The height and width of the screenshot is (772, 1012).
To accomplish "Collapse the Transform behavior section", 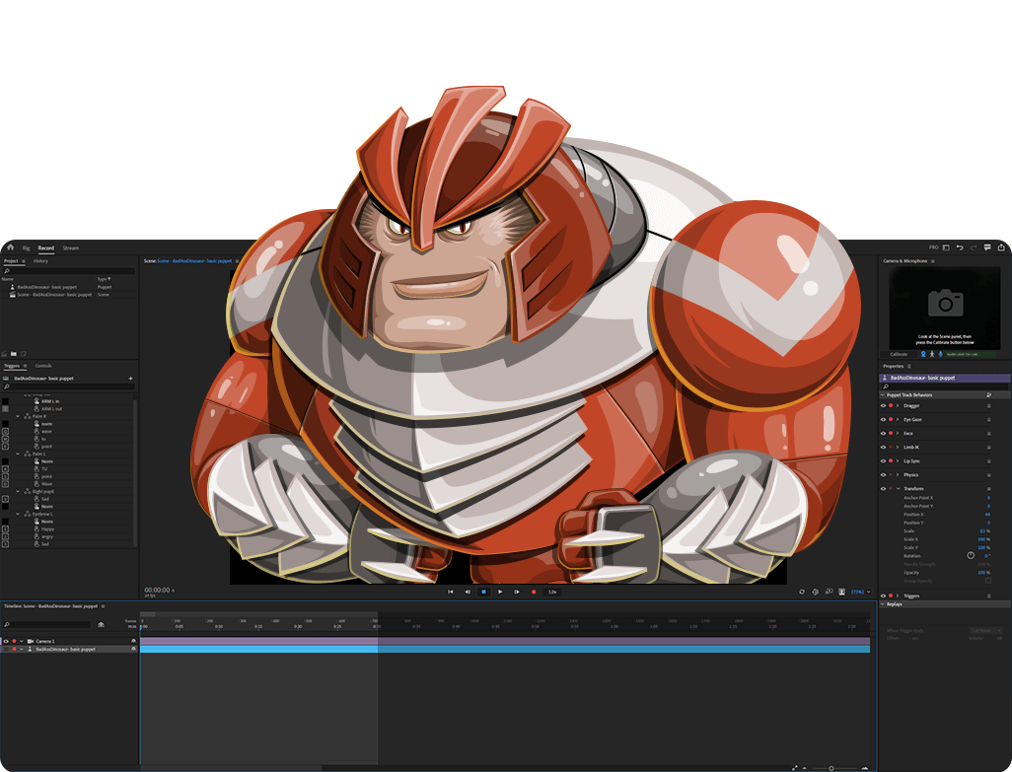I will 898,488.
